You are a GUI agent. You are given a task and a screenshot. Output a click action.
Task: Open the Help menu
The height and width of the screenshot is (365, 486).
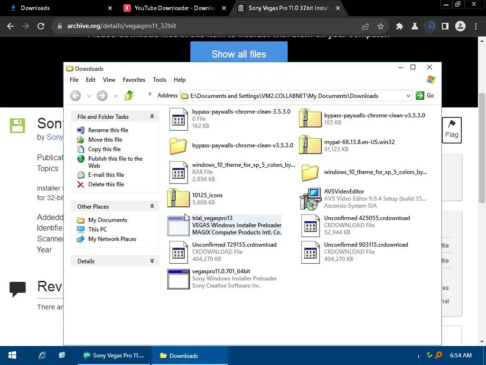pos(179,80)
